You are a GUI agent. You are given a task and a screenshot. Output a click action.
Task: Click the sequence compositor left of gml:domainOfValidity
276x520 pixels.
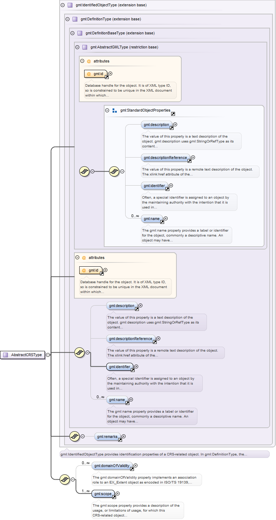click(65, 479)
